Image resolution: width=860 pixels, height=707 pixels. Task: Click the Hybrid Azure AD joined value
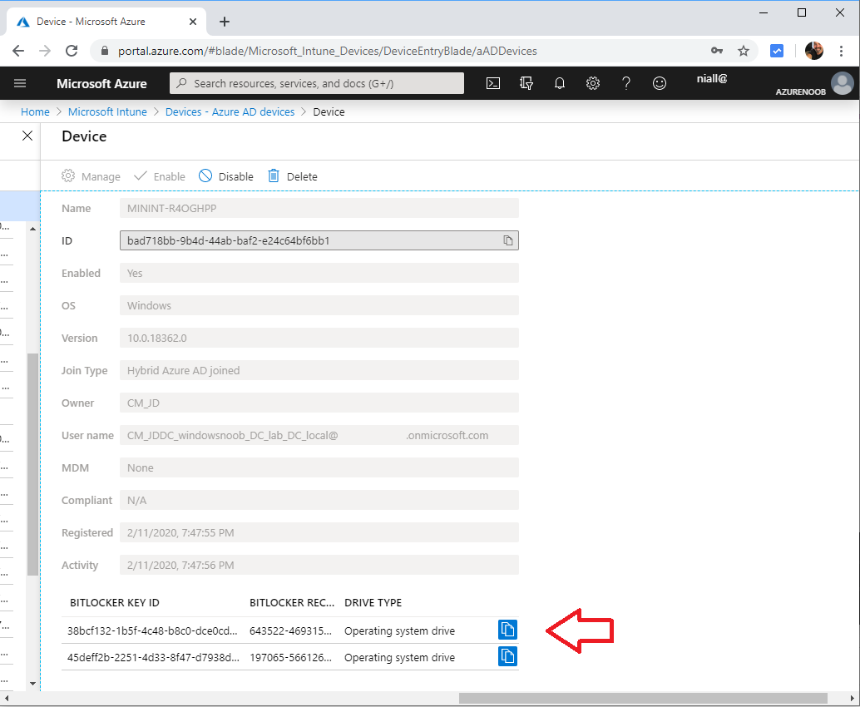[319, 371]
